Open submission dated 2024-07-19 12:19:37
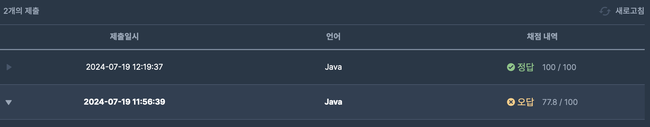The image size is (650, 127). pyautogui.click(x=124, y=67)
